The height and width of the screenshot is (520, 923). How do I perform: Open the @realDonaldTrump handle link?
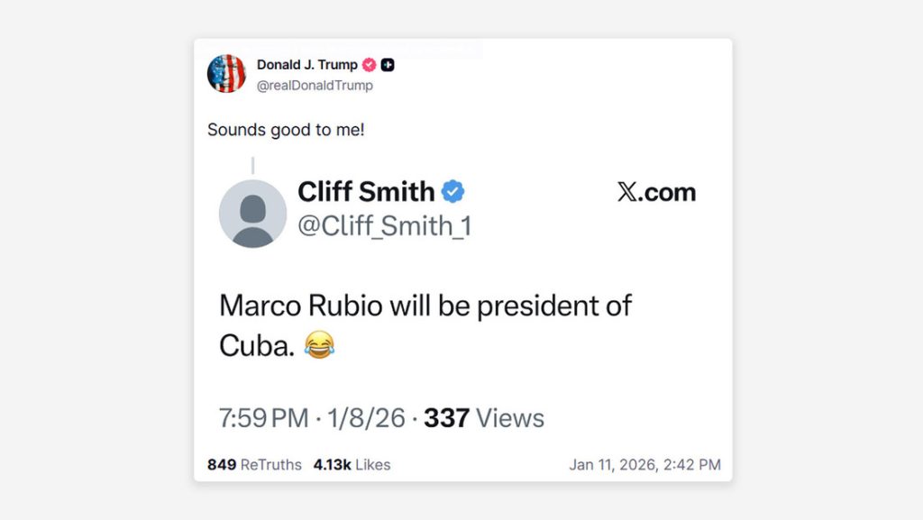315,86
